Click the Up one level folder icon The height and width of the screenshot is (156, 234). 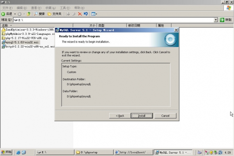point(28,14)
